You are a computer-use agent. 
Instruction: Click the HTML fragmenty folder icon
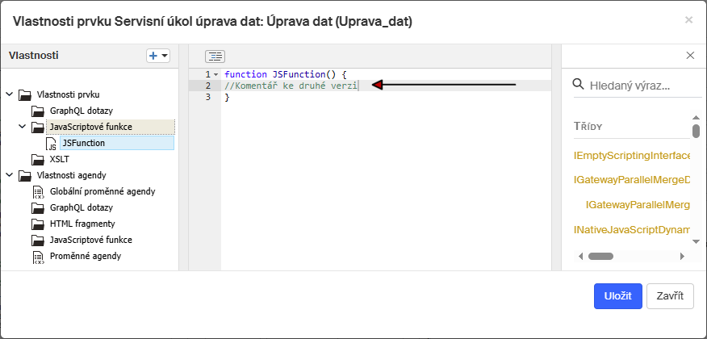tap(38, 224)
